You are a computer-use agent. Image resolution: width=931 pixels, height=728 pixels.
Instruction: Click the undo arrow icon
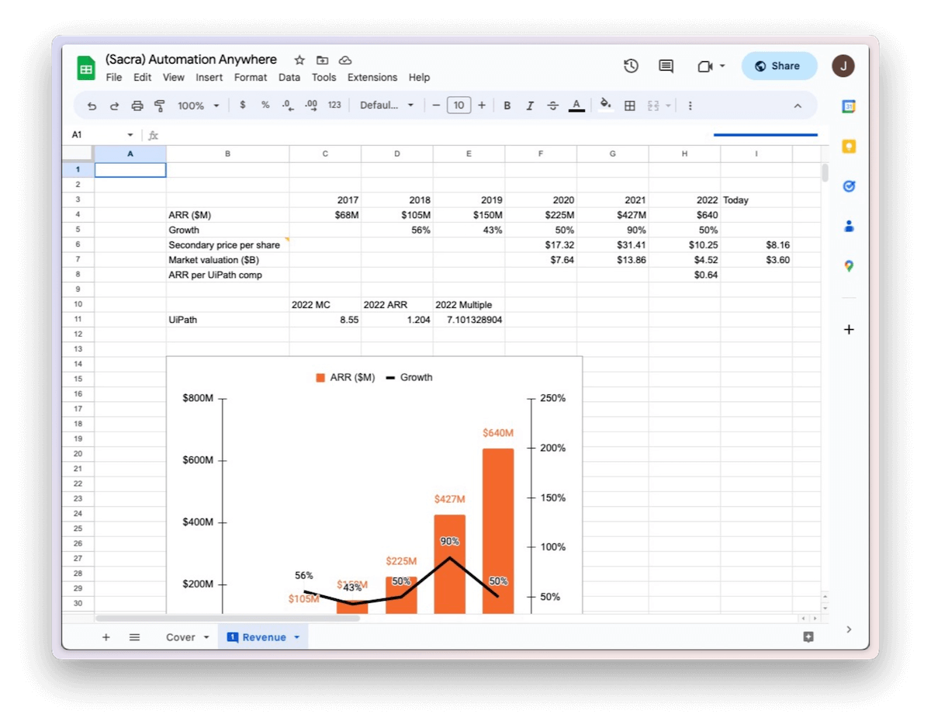tap(92, 106)
